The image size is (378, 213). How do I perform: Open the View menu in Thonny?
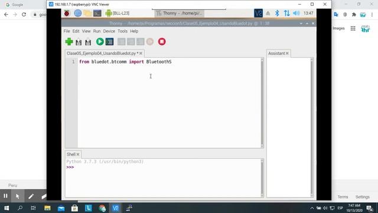(86, 31)
